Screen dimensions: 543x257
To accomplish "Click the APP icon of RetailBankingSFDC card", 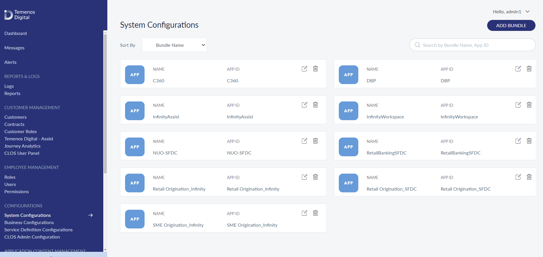I will click(x=349, y=147).
